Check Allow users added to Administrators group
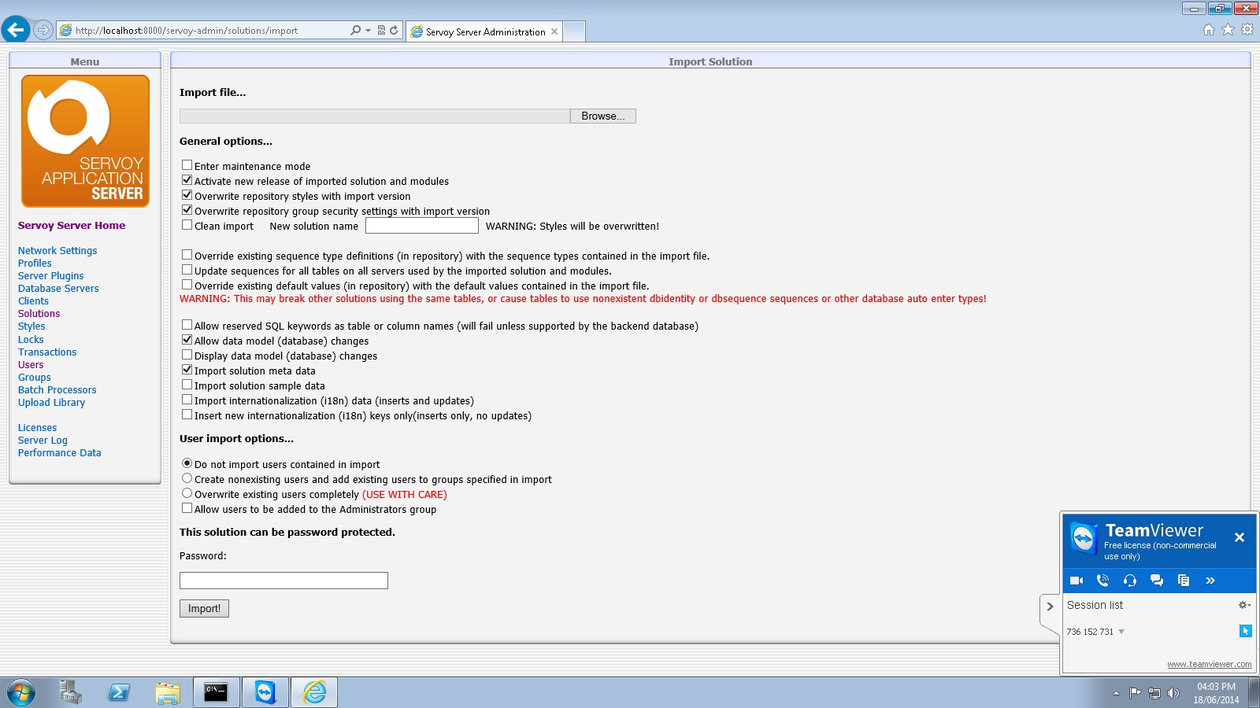The image size is (1260, 708). [187, 508]
